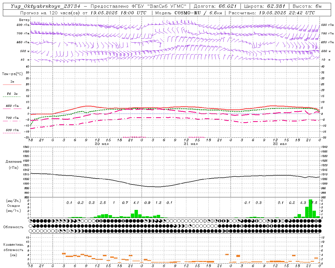Select the 700 гПа temperature legend entry

click(x=12, y=118)
